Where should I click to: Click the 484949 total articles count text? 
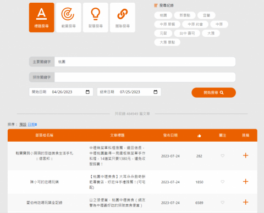(132, 114)
